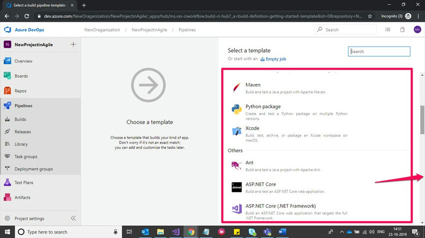Click the Empty job link

(x=273, y=59)
